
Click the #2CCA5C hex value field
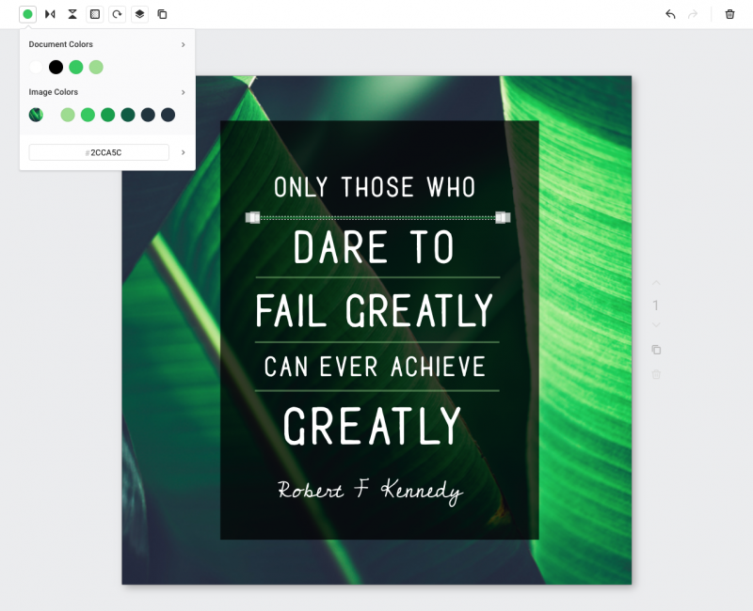point(99,151)
